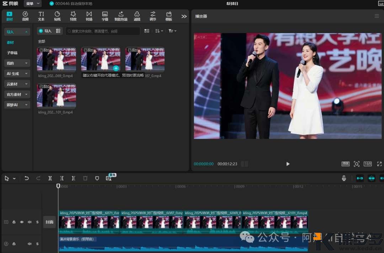Play the preview video
Screen dimensions: 384x253
pos(288,164)
